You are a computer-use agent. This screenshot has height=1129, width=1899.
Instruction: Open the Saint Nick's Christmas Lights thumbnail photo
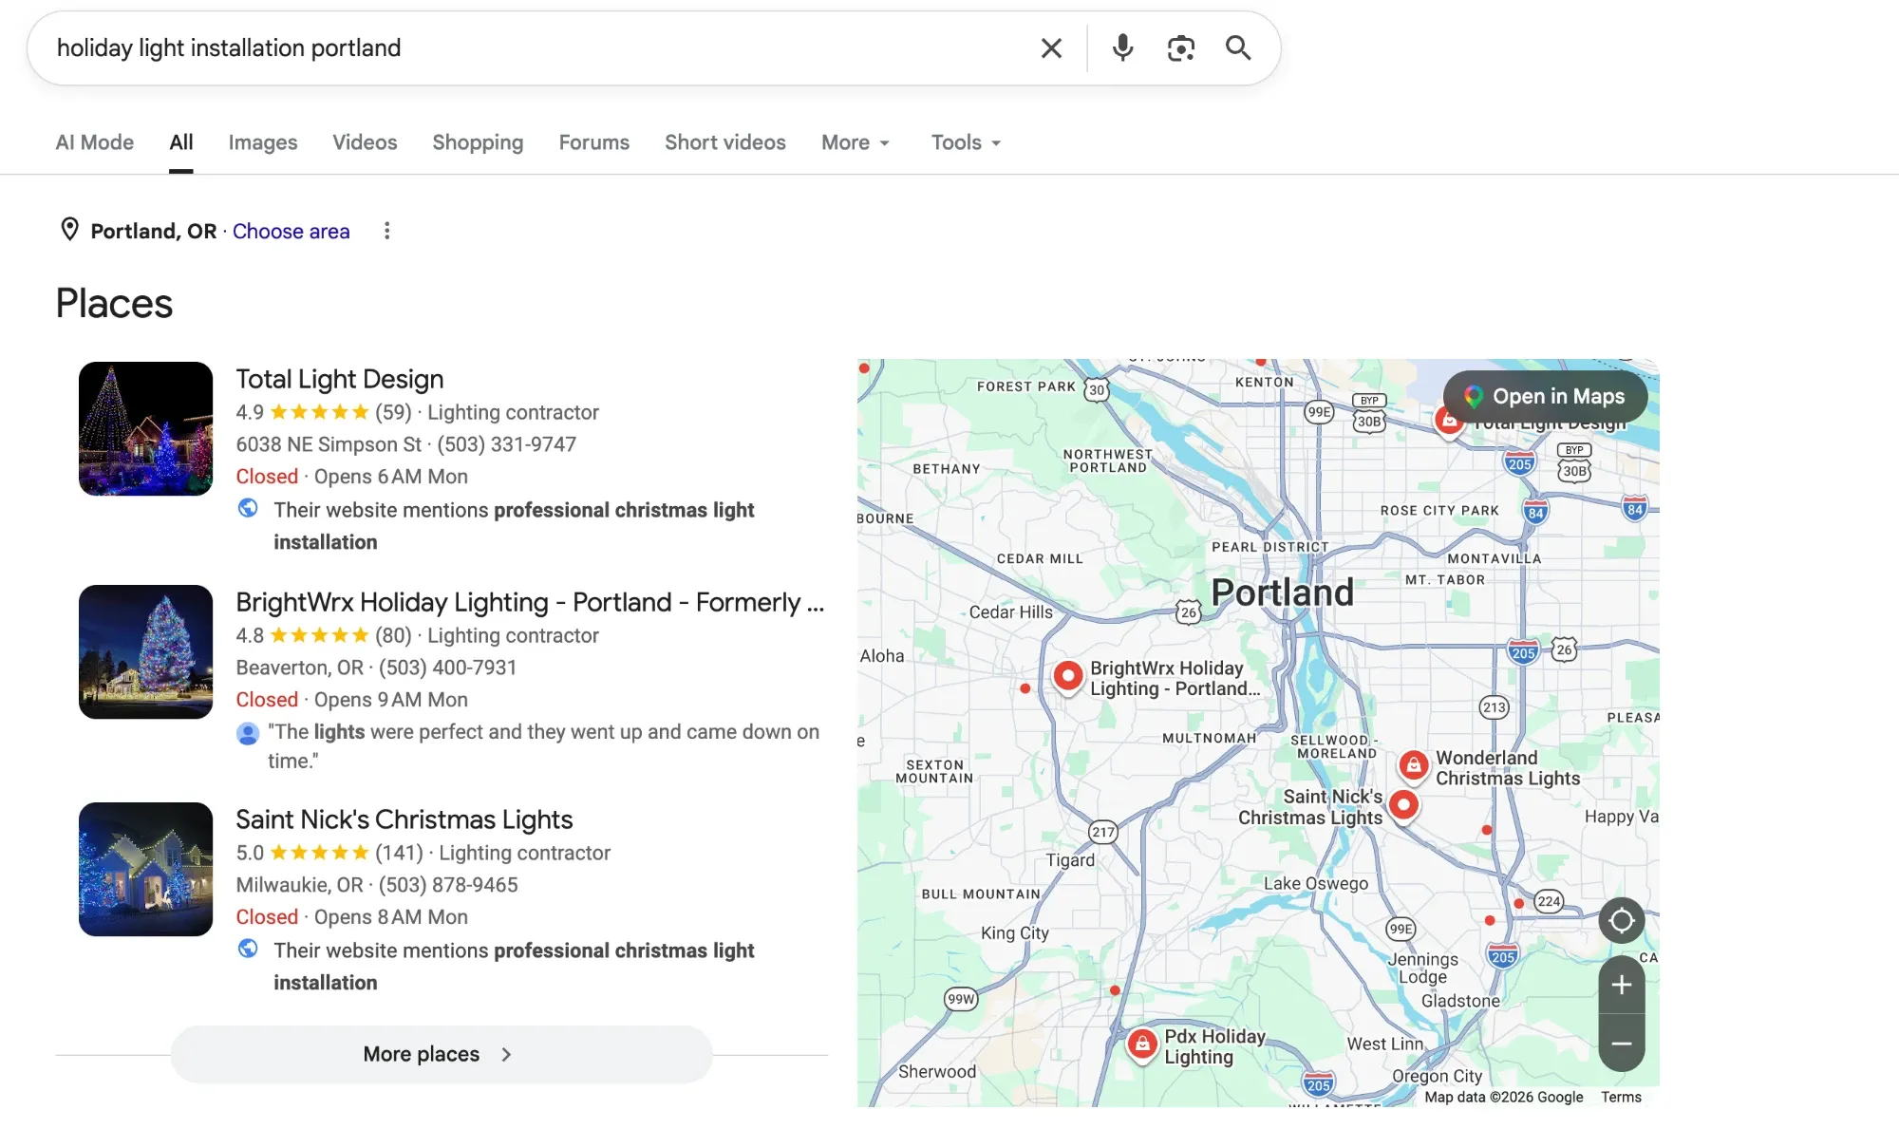[x=145, y=869]
